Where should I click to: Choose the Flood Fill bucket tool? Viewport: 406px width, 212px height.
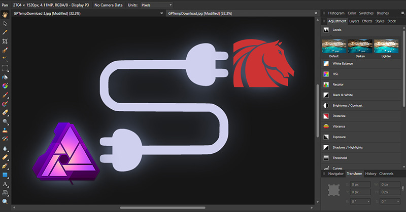pyautogui.click(x=5, y=77)
